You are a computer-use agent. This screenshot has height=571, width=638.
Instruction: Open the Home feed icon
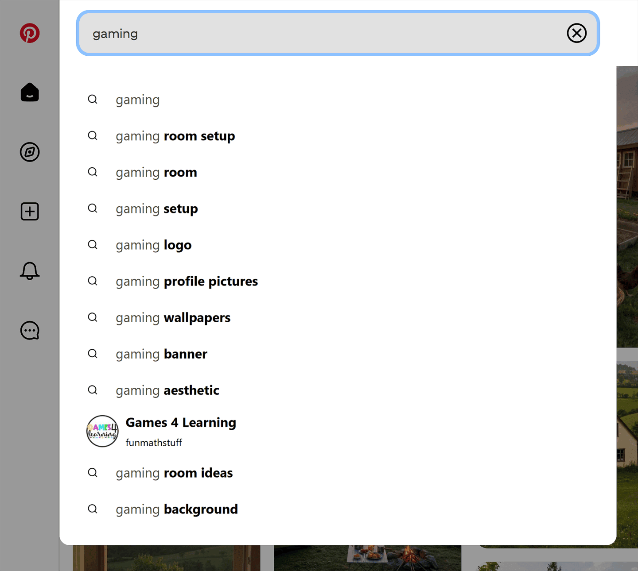(x=29, y=93)
